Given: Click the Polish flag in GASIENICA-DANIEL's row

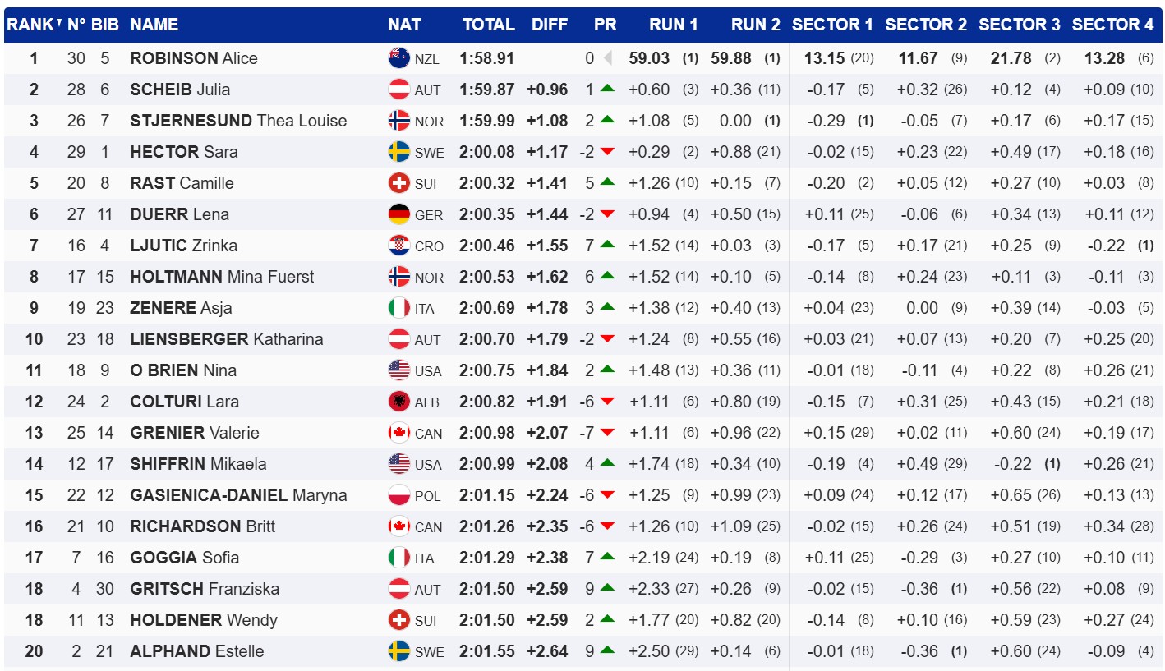Looking at the screenshot, I should coord(398,495).
